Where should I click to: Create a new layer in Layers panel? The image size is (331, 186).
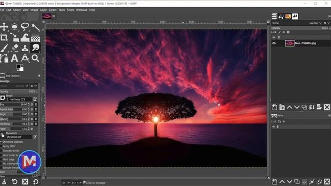(275, 107)
